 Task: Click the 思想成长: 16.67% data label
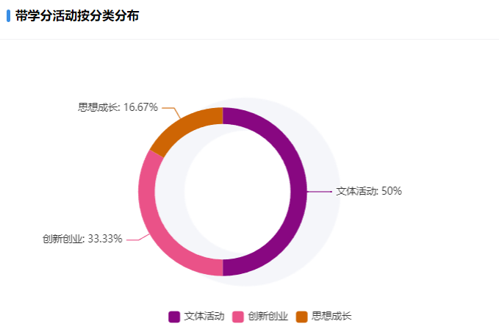[118, 107]
